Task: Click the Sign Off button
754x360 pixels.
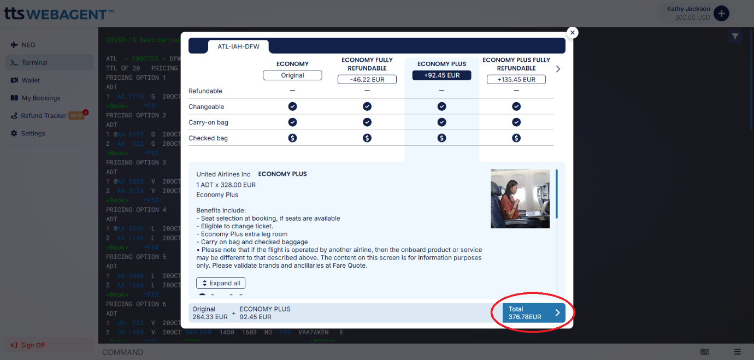Action: (x=49, y=345)
